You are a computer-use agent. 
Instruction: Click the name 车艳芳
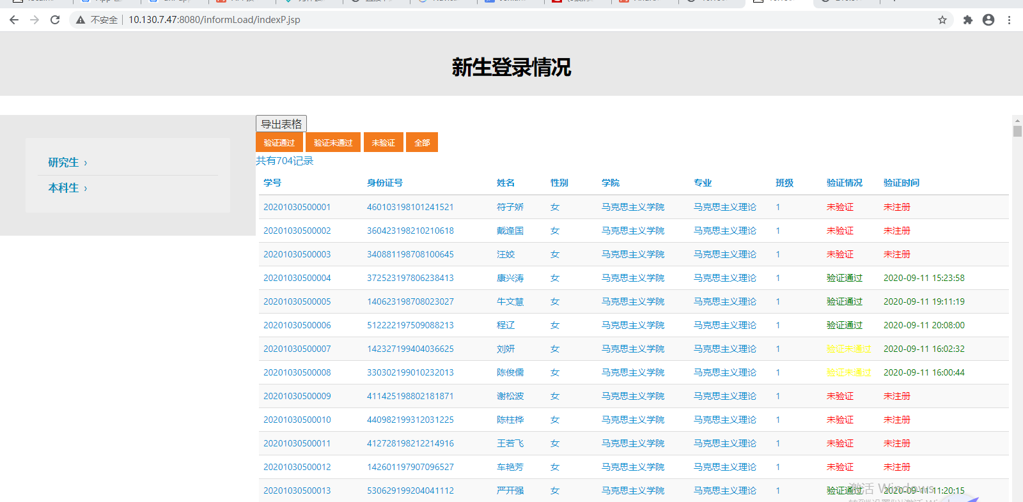[x=510, y=467]
